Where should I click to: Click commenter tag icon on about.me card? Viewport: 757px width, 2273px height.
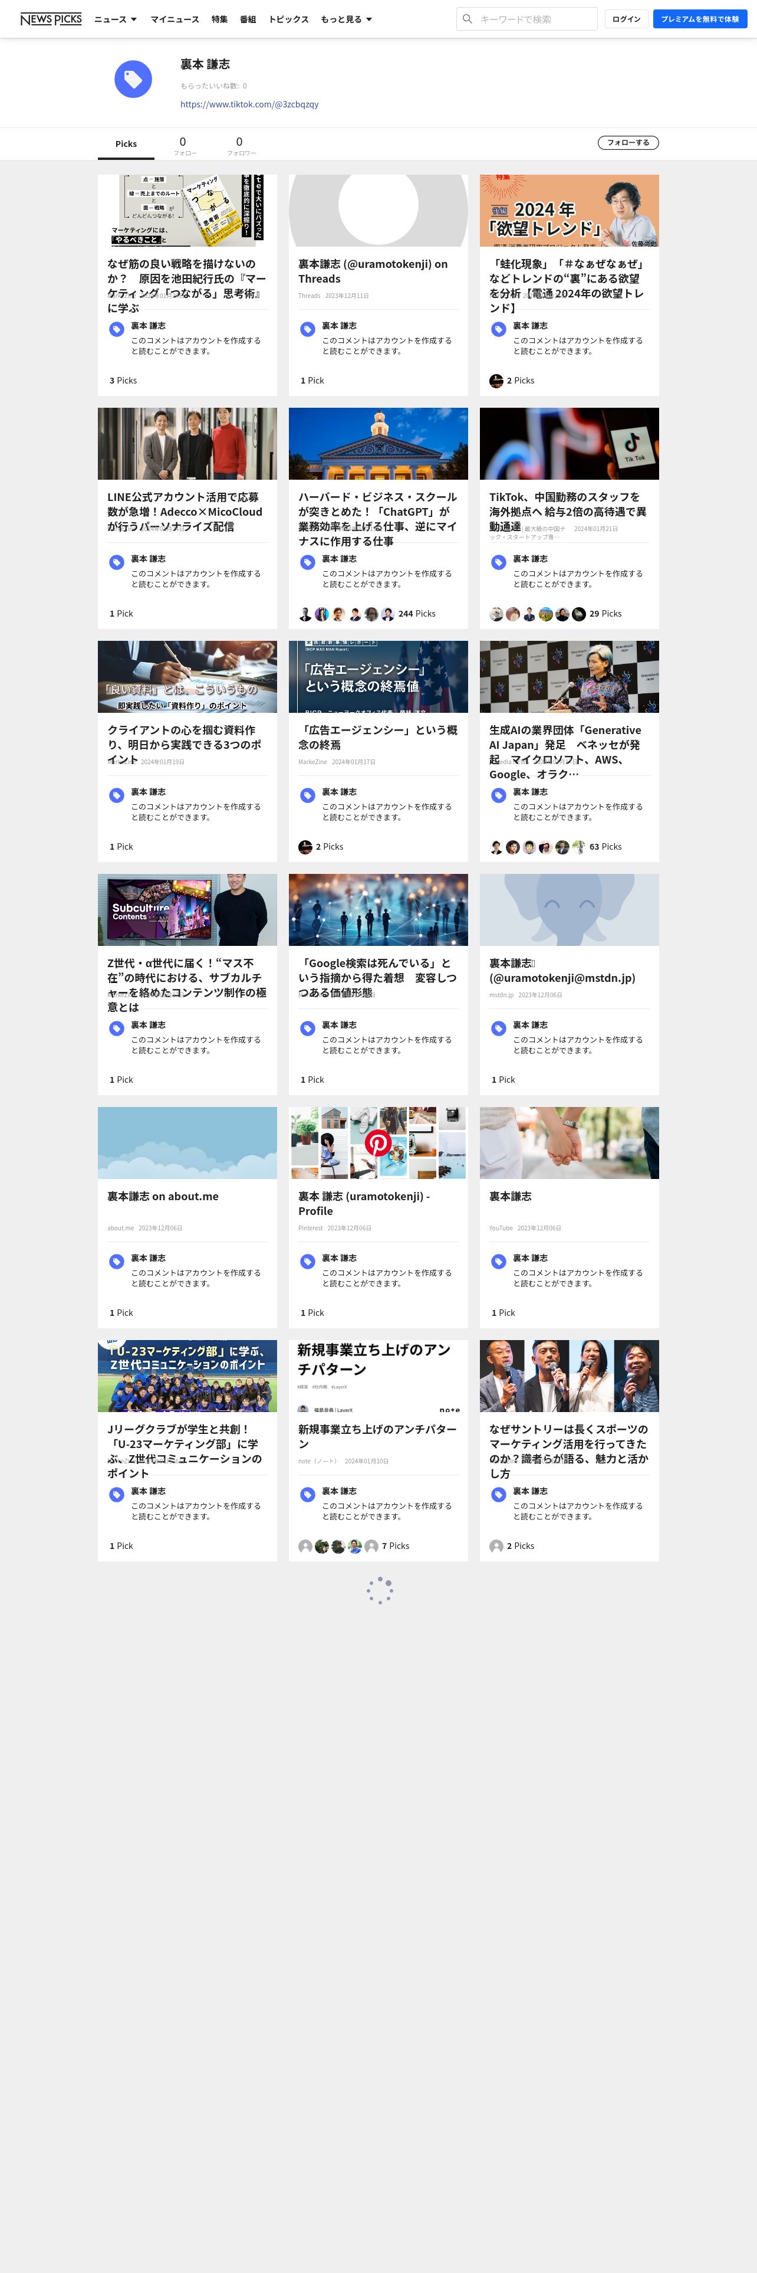point(116,1261)
